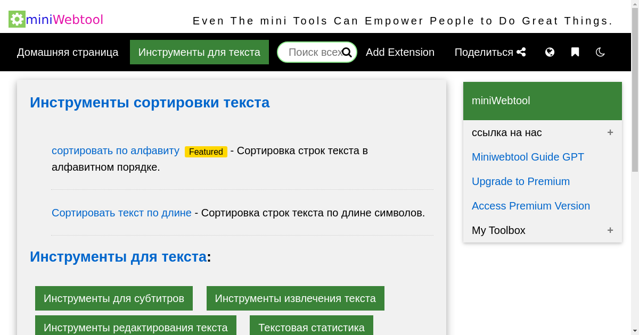Open Сортировать текст по длине link
This screenshot has width=639, height=335.
coord(121,213)
